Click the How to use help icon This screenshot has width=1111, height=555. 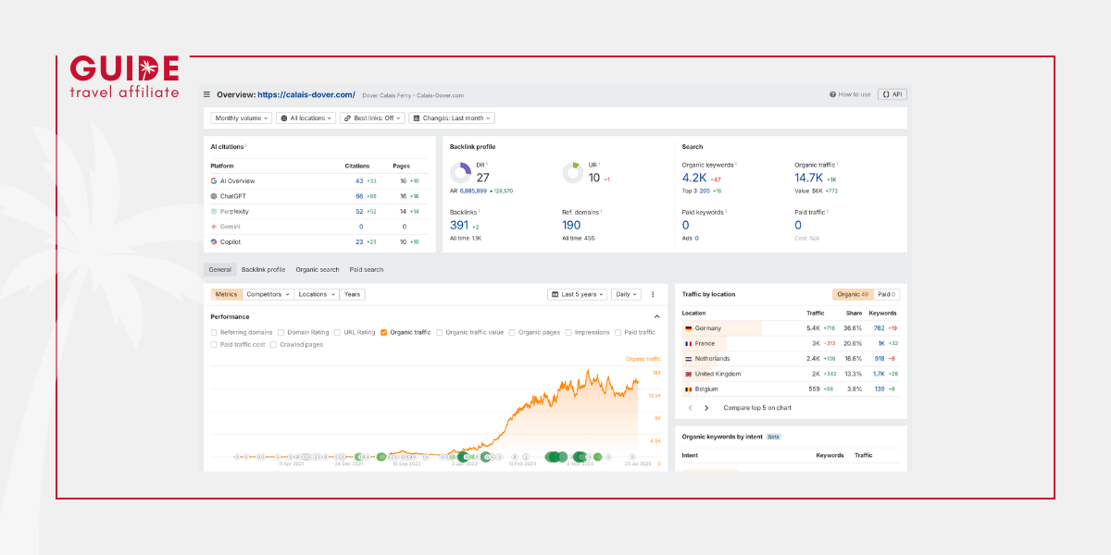832,94
